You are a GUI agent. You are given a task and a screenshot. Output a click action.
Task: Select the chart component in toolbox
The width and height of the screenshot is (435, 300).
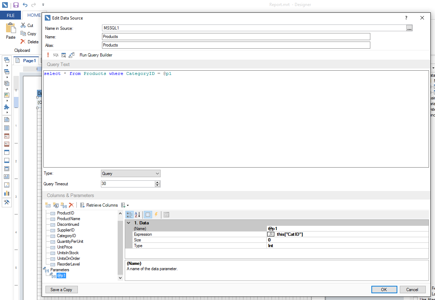click(7, 193)
